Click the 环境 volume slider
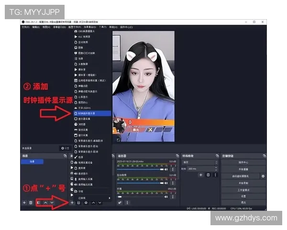 [x=140, y=196]
